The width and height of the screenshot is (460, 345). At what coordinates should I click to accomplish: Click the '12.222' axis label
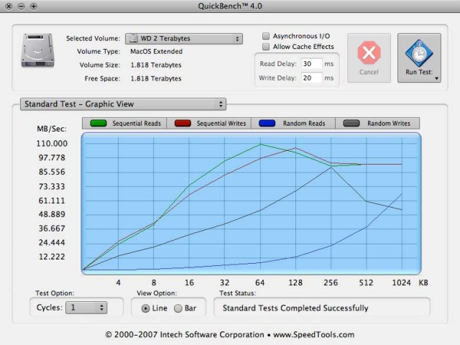point(52,257)
